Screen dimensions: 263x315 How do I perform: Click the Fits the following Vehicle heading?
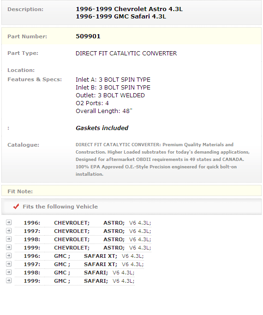pos(60,207)
